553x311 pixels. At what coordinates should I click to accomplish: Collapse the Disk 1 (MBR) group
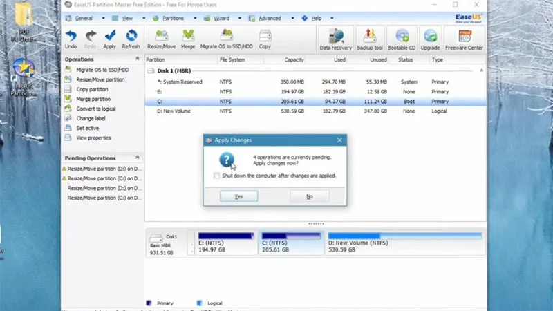click(481, 70)
